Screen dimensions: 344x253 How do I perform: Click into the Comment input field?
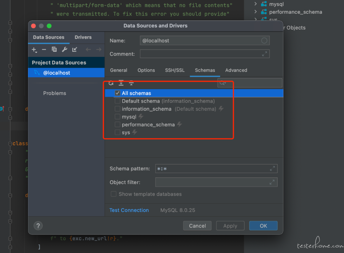pos(204,54)
